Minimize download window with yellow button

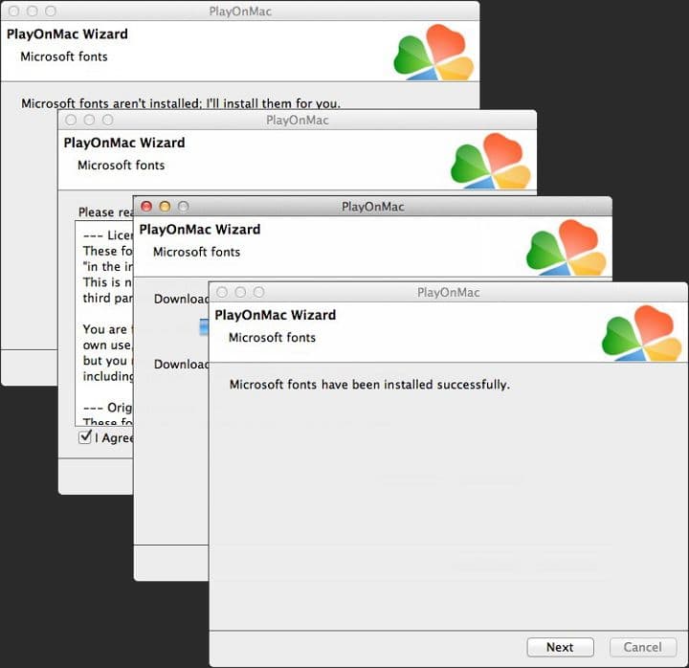pos(165,206)
